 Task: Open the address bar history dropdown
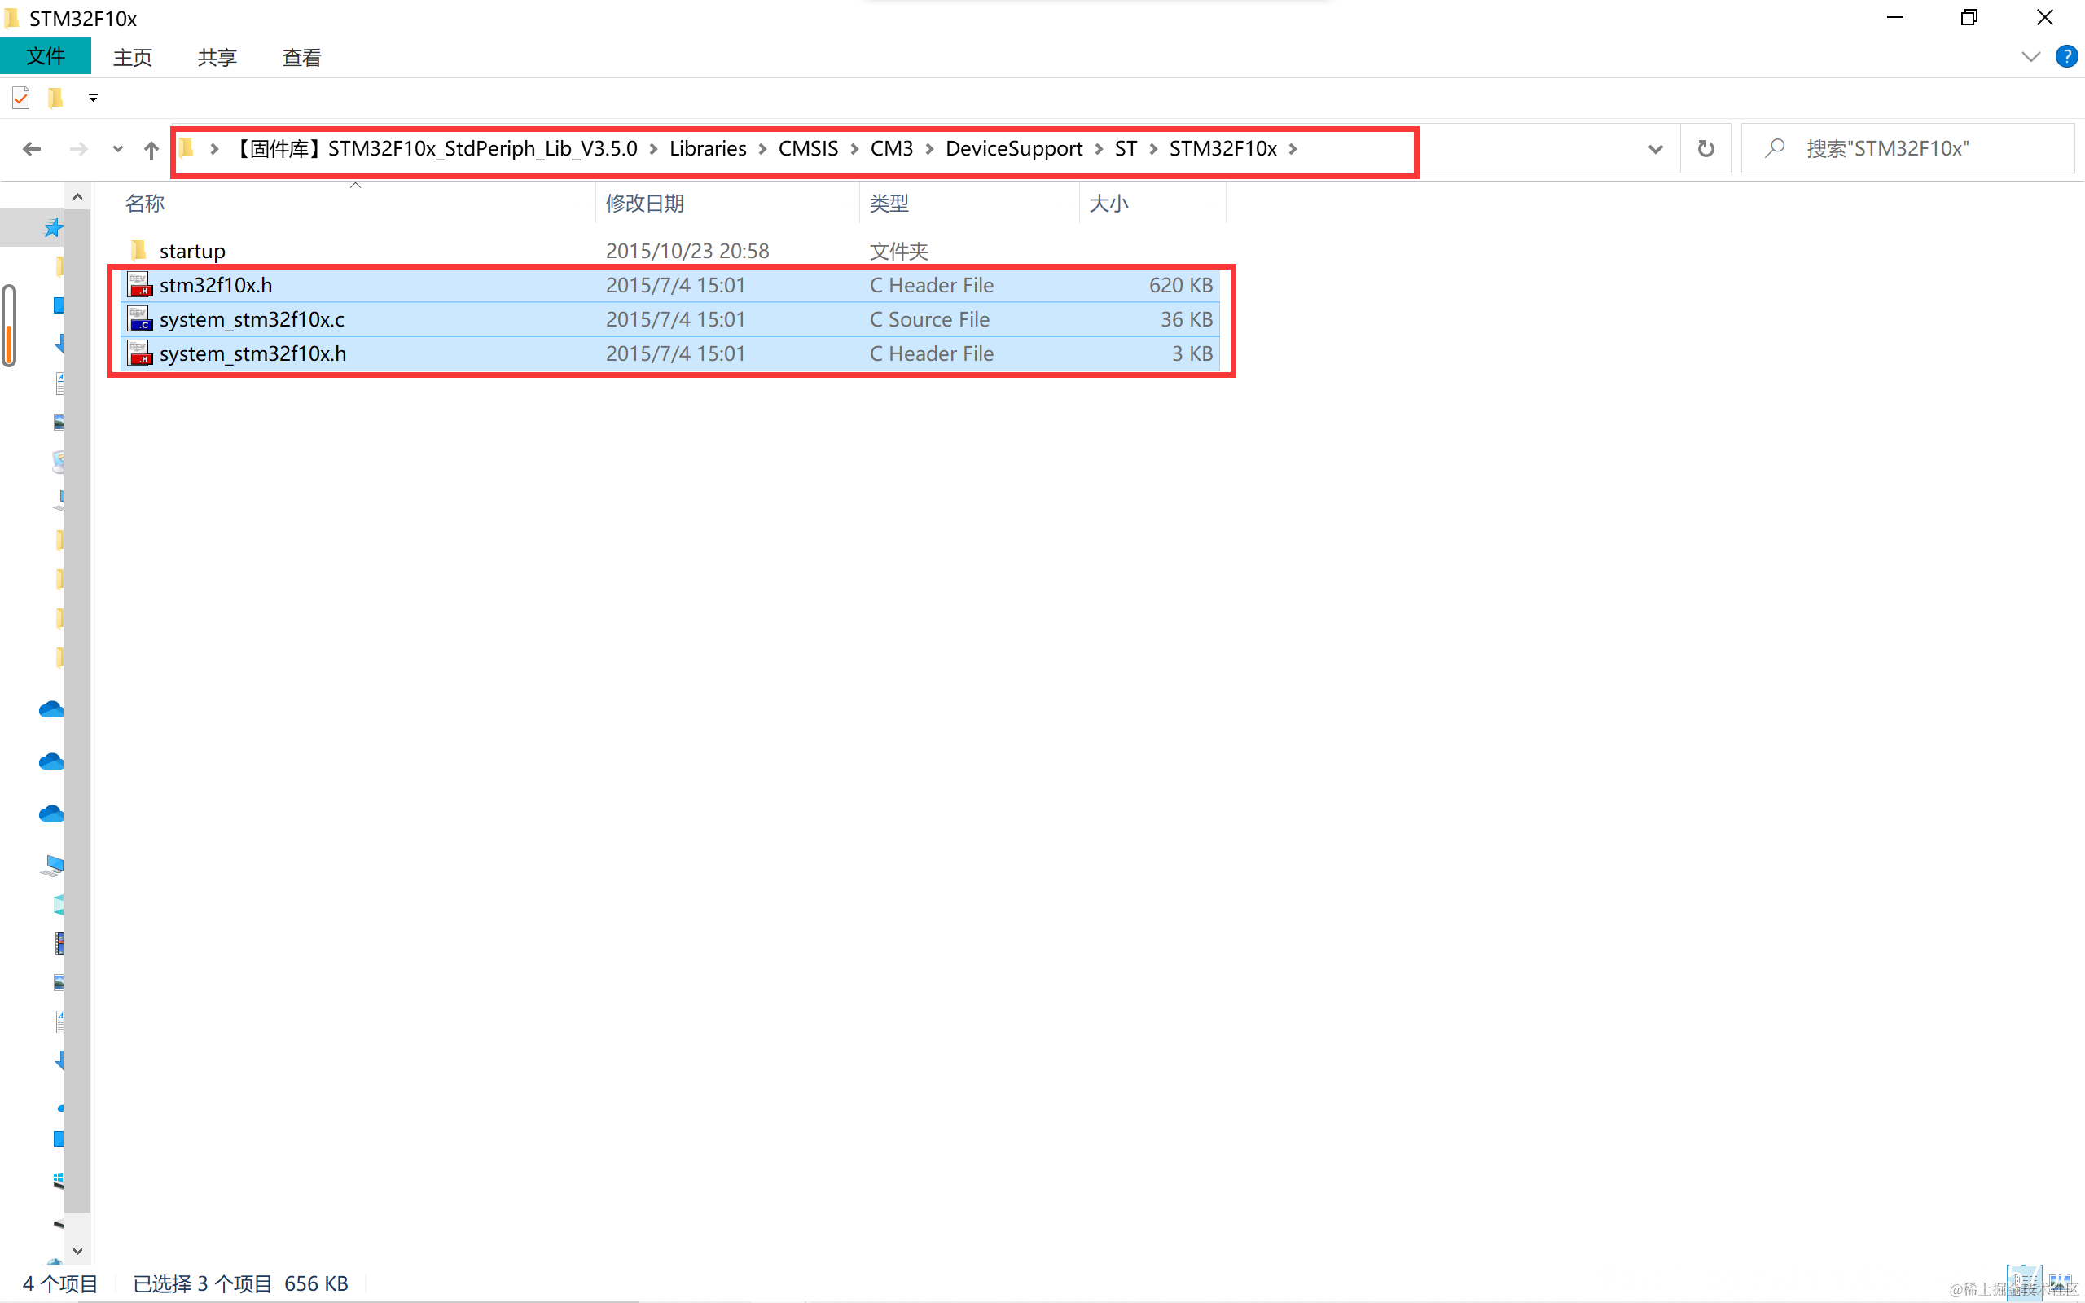coord(1655,149)
